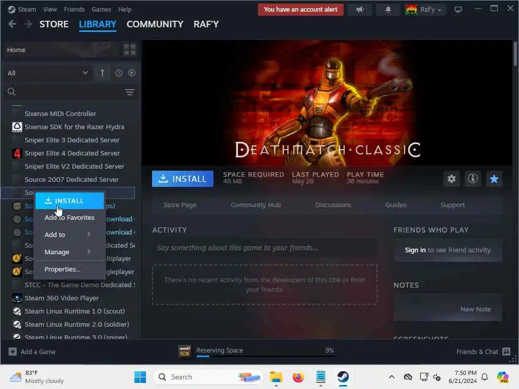Open the Friends menu

tap(74, 9)
